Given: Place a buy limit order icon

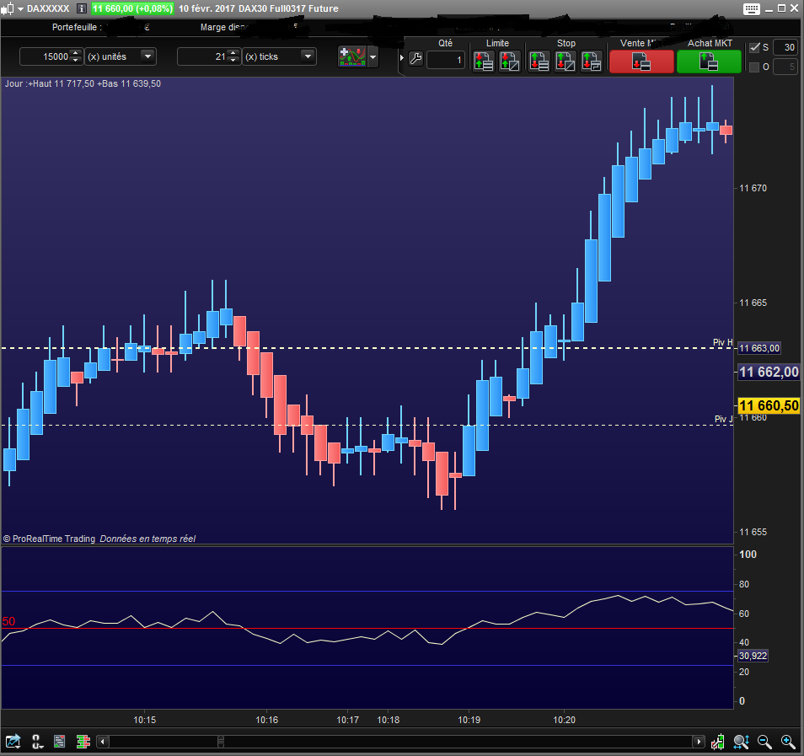Looking at the screenshot, I should point(483,62).
